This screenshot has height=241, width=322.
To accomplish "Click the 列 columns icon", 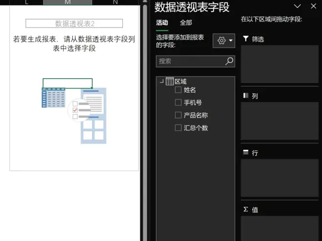I will (245, 96).
